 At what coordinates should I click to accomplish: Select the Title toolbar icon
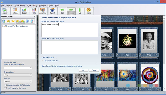(x=34, y=11)
